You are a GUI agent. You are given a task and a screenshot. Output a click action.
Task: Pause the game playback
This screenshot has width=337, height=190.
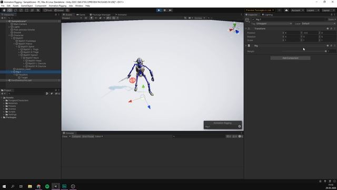tap(165, 10)
